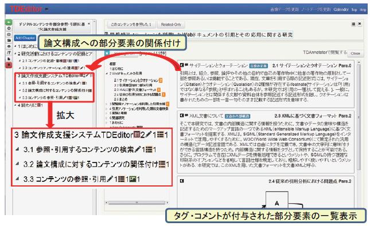
Task: Click back arrow icon on XML文書について card
Action: (182, 116)
